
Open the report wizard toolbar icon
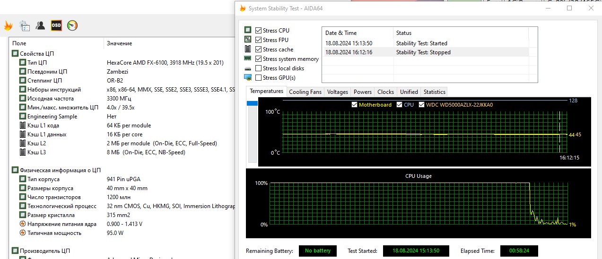click(25, 26)
